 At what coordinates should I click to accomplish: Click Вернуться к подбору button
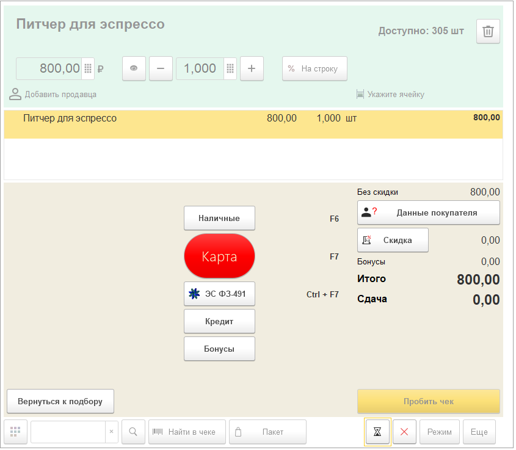(x=60, y=401)
